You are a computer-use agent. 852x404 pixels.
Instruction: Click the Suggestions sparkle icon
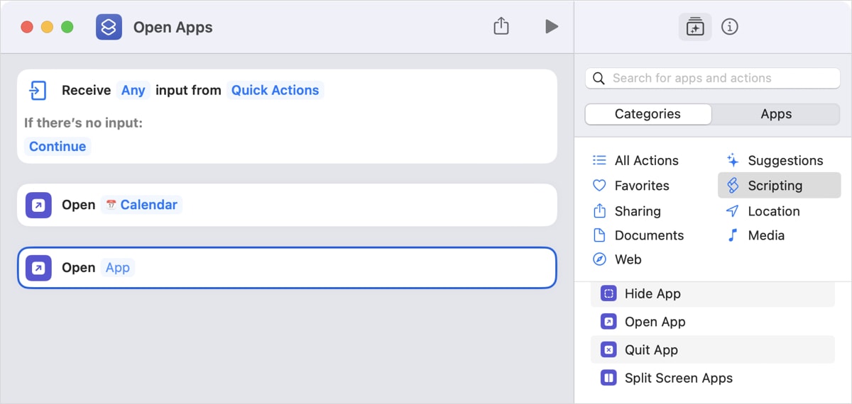(733, 160)
